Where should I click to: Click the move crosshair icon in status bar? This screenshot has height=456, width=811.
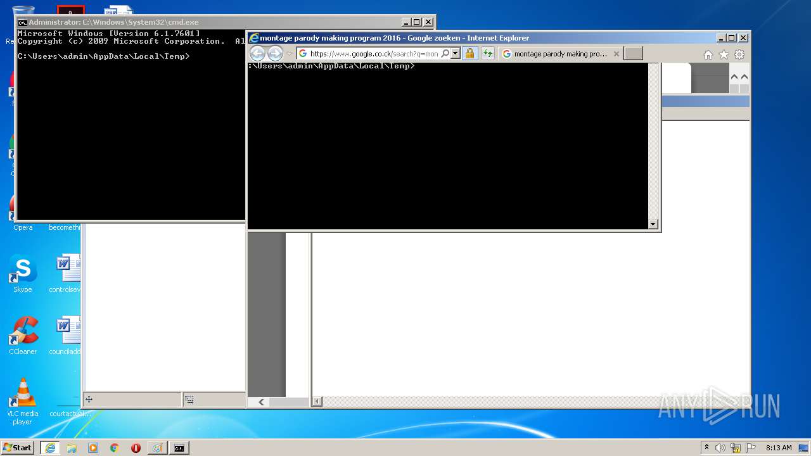tap(89, 399)
